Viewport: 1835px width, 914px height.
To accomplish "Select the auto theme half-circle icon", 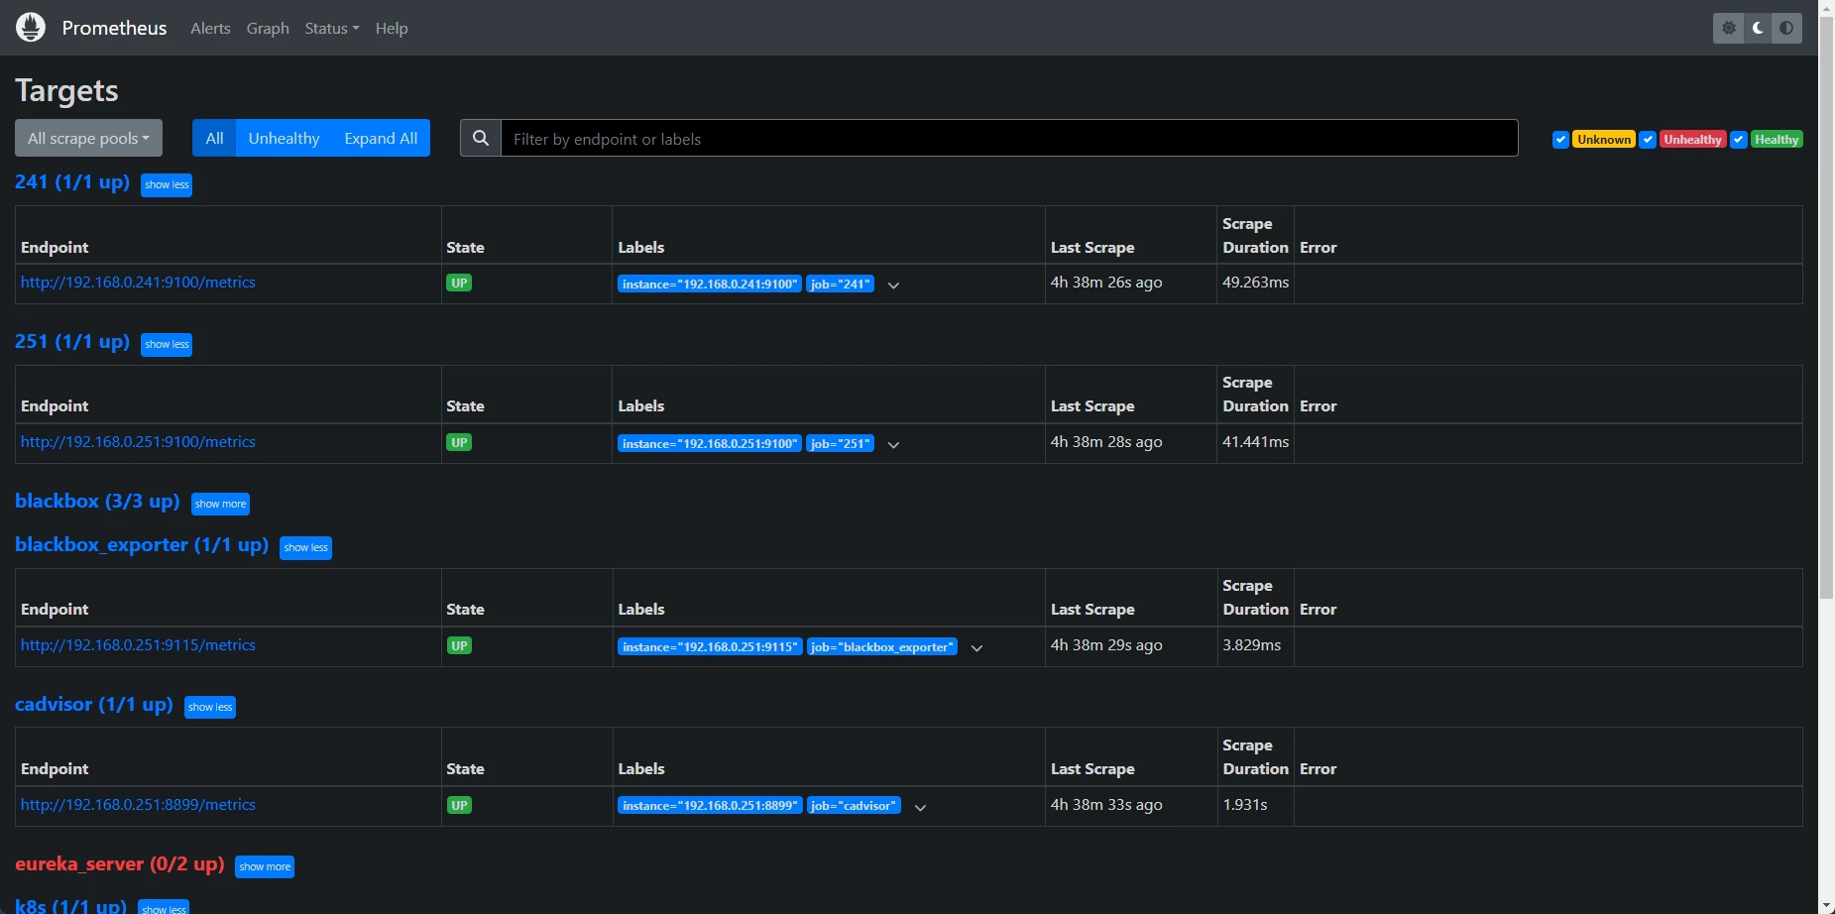I will [x=1786, y=28].
